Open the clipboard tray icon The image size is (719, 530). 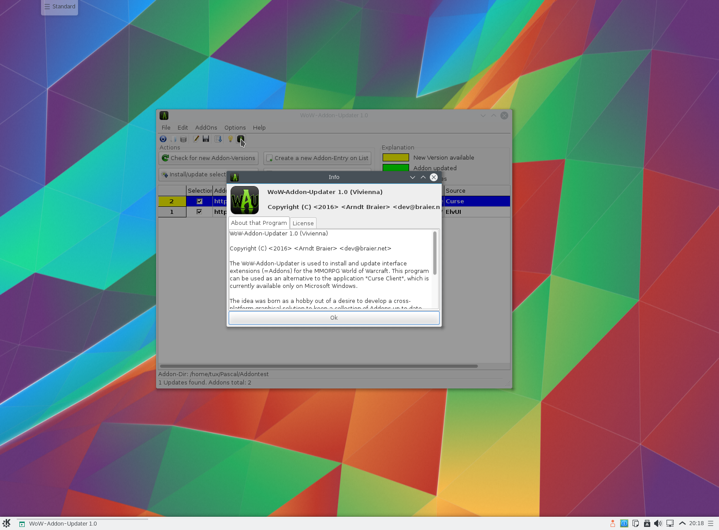coord(636,523)
